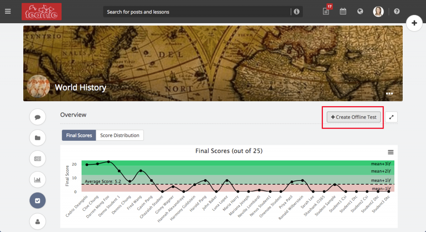Click the World History title
Screen dimensions: 426x232
tap(80, 87)
